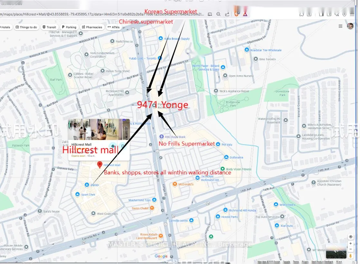Zoom in on the map

[351, 243]
